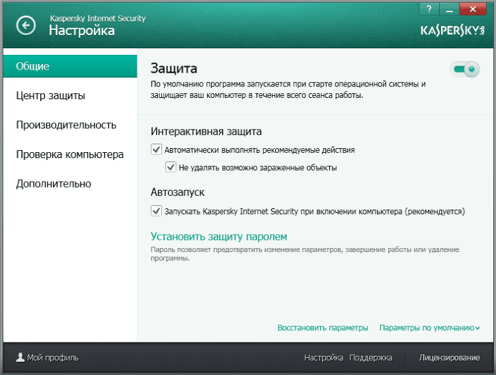Click Восстановить параметры link
Viewport: 496px width, 375px height.
(323, 328)
